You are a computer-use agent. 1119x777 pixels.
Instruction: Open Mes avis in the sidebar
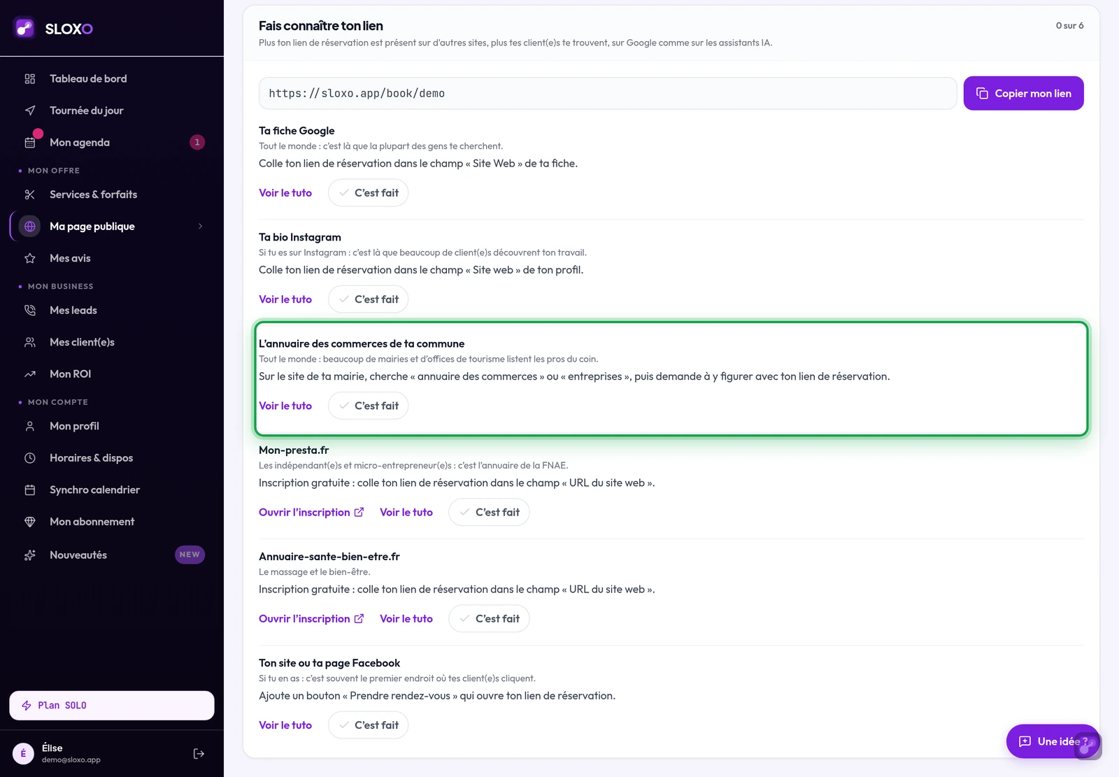[112, 258]
